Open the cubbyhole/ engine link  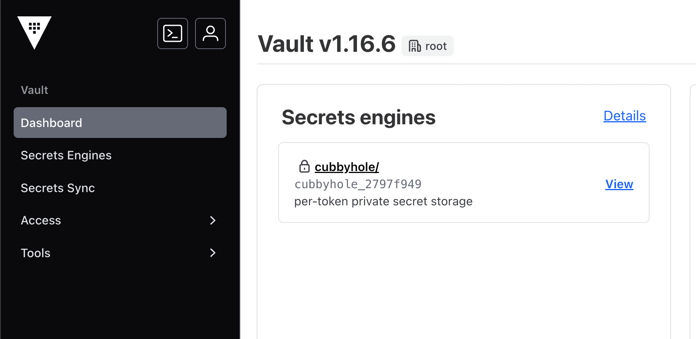tap(347, 167)
